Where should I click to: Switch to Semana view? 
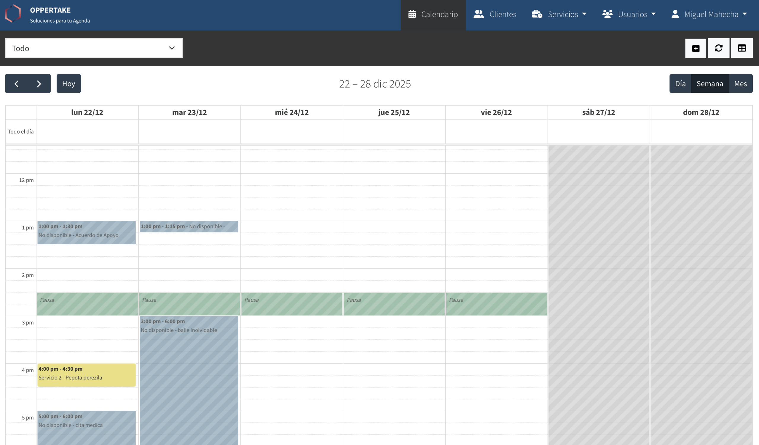tap(709, 84)
